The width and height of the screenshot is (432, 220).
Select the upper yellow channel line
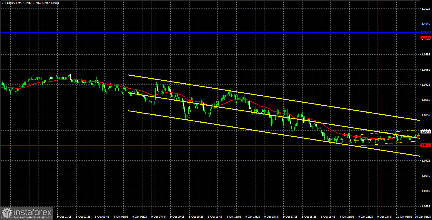click(274, 97)
